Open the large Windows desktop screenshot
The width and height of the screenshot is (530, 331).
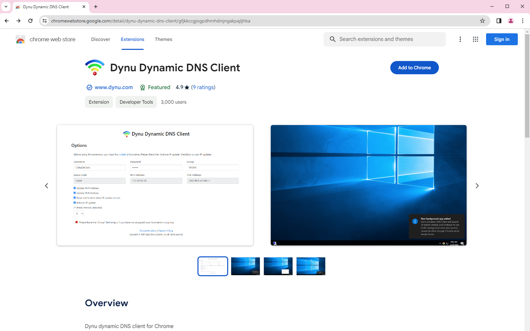point(369,185)
